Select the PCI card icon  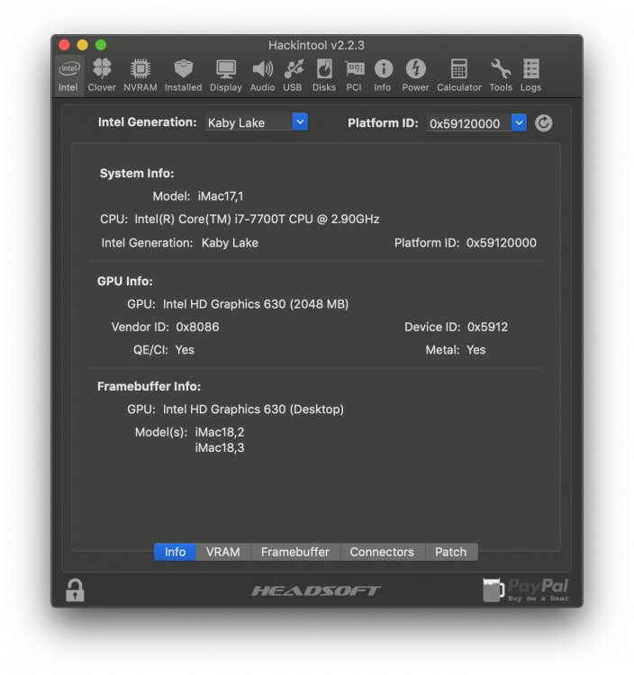354,74
